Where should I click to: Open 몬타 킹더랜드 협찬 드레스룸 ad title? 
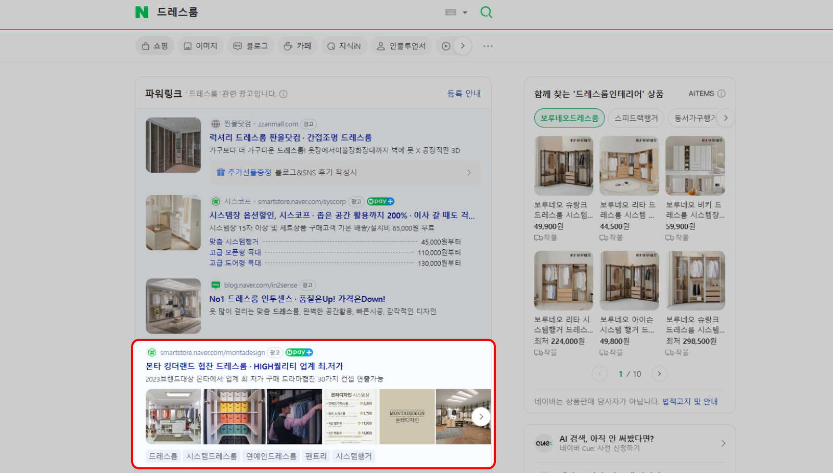point(245,366)
